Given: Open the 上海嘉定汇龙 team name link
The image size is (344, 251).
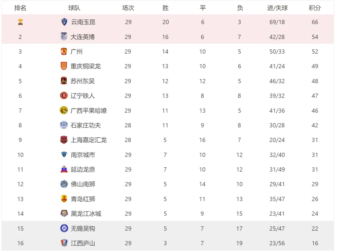Looking at the screenshot, I should tap(89, 140).
